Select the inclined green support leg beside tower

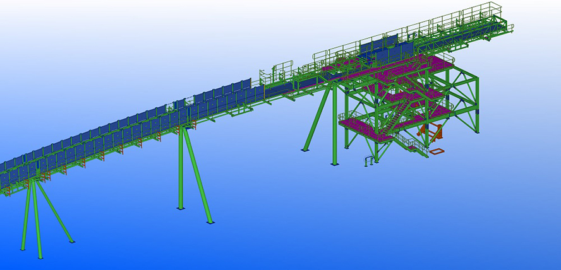[x=316, y=119]
